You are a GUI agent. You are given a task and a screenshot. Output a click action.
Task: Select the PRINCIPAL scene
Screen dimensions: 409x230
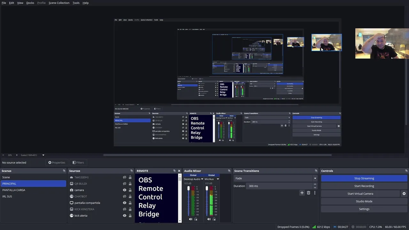point(33,184)
